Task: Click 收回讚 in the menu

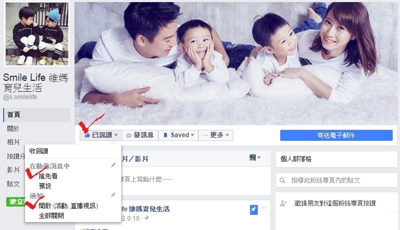Action: coord(39,151)
